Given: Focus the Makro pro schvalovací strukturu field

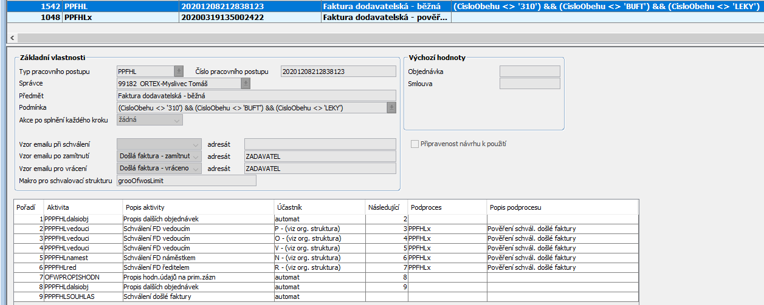Looking at the screenshot, I should (186, 181).
